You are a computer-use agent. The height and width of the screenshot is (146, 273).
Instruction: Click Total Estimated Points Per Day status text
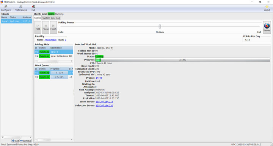(x=20, y=144)
